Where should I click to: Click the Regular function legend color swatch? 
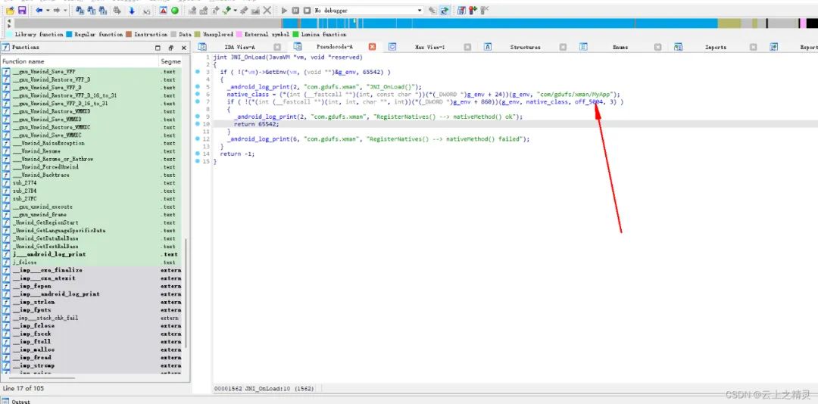tap(69, 34)
